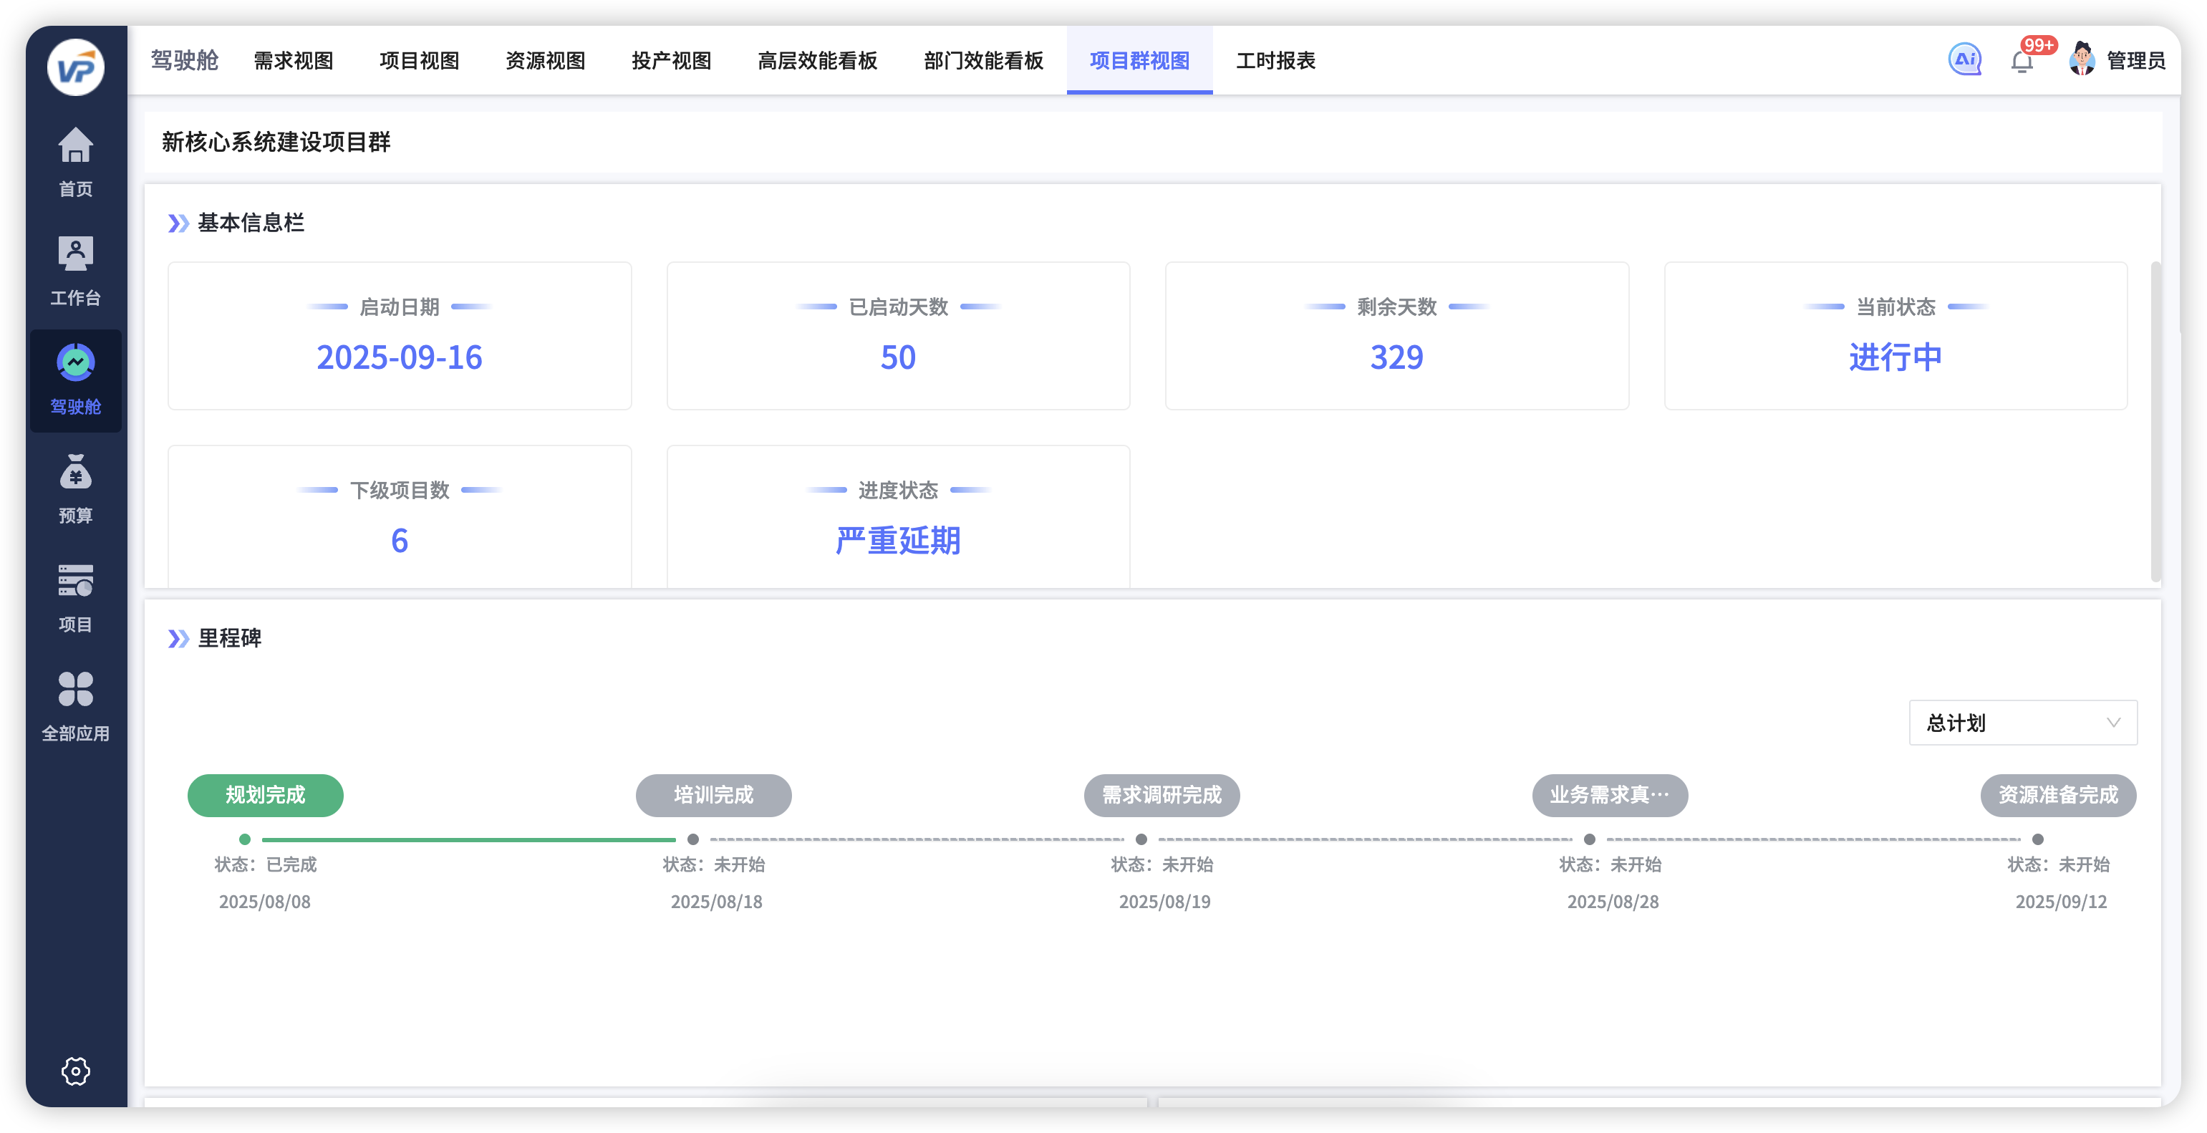Switch to the 工时报表 tab
This screenshot has height=1133, width=2207.
pos(1275,61)
